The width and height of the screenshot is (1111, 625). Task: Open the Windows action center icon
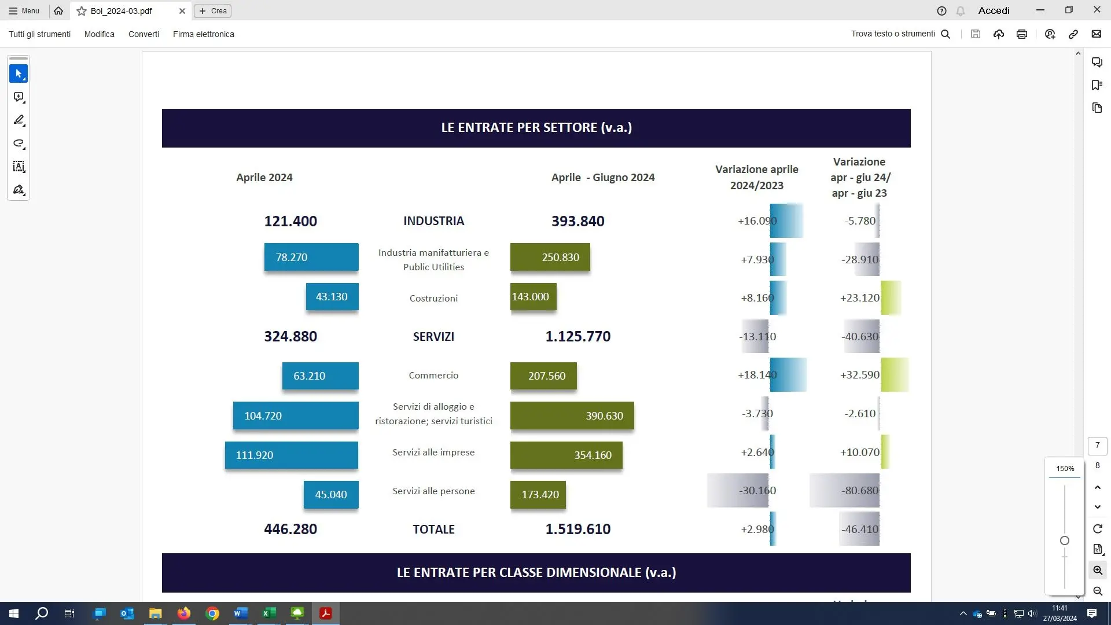[x=1092, y=613]
